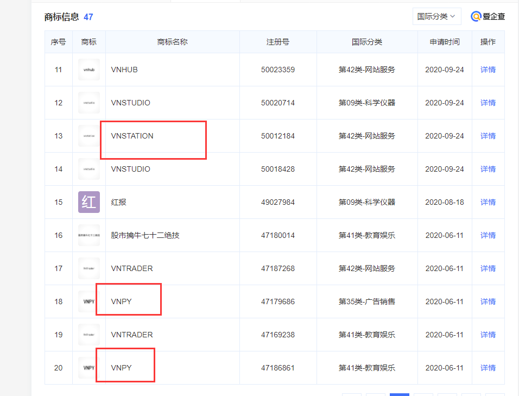Select VNTRADER name in row 17
Screen dimensions: 519x396
pyautogui.click(x=132, y=268)
